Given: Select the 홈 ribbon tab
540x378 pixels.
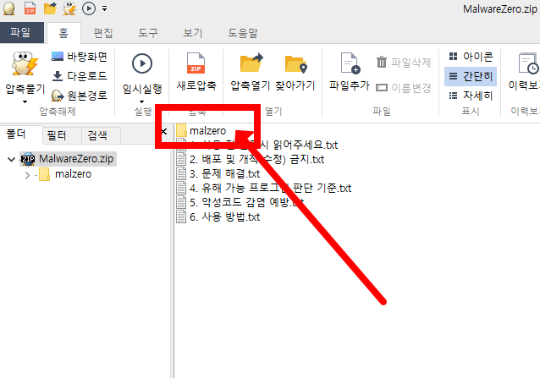Looking at the screenshot, I should click(63, 33).
